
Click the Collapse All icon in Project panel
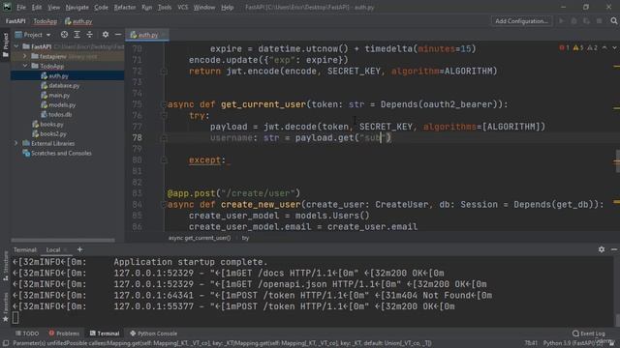[x=89, y=35]
